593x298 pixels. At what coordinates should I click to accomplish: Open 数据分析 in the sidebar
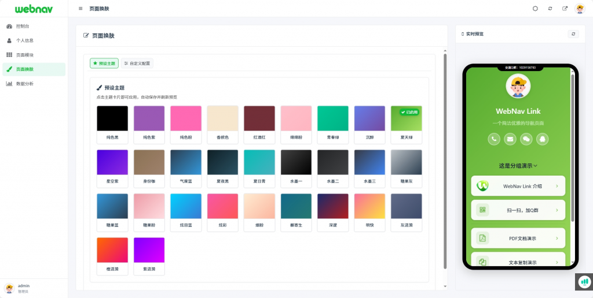pos(24,84)
